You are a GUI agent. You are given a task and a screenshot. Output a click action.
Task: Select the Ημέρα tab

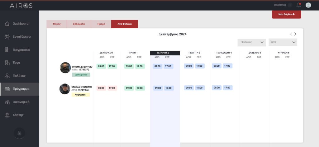(101, 24)
